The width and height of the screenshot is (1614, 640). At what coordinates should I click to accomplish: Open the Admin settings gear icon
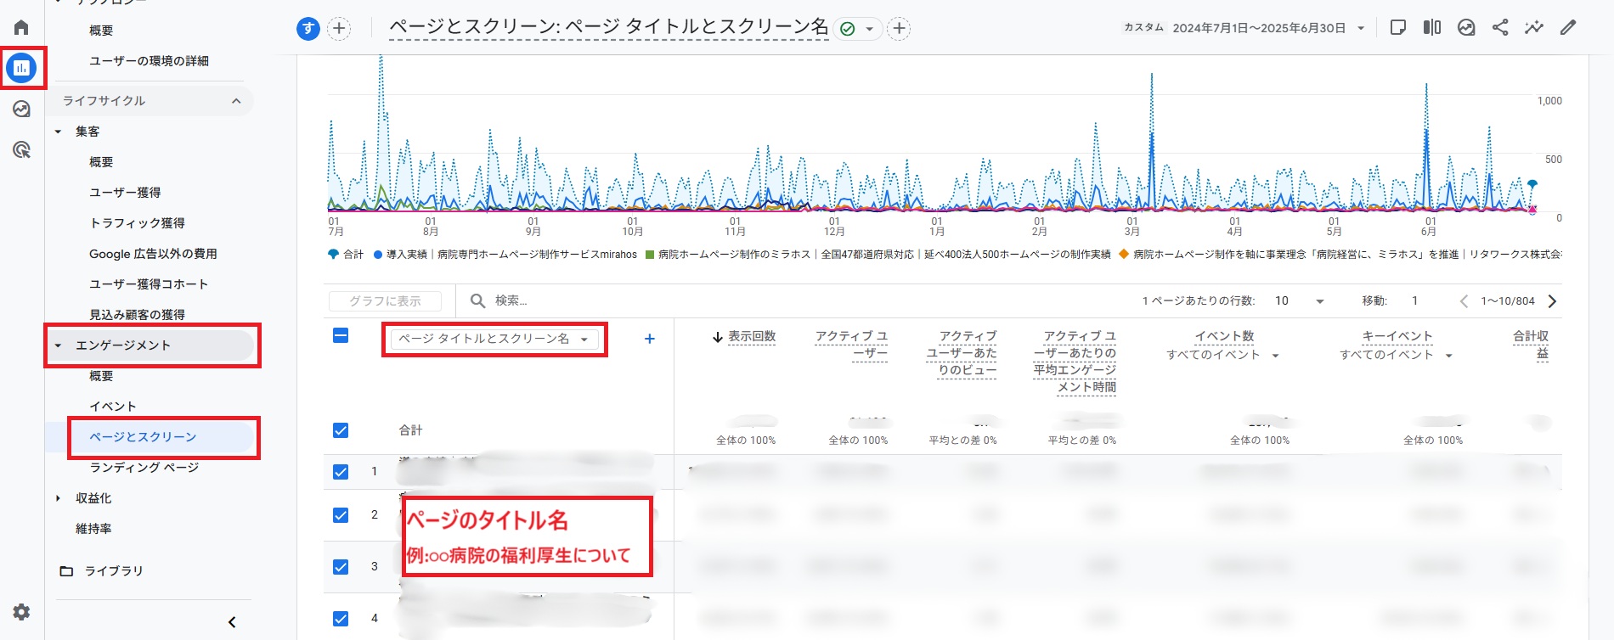tap(21, 612)
